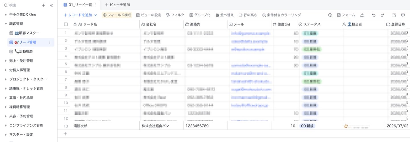Open 条件付きカラーリング settings

(281, 15)
